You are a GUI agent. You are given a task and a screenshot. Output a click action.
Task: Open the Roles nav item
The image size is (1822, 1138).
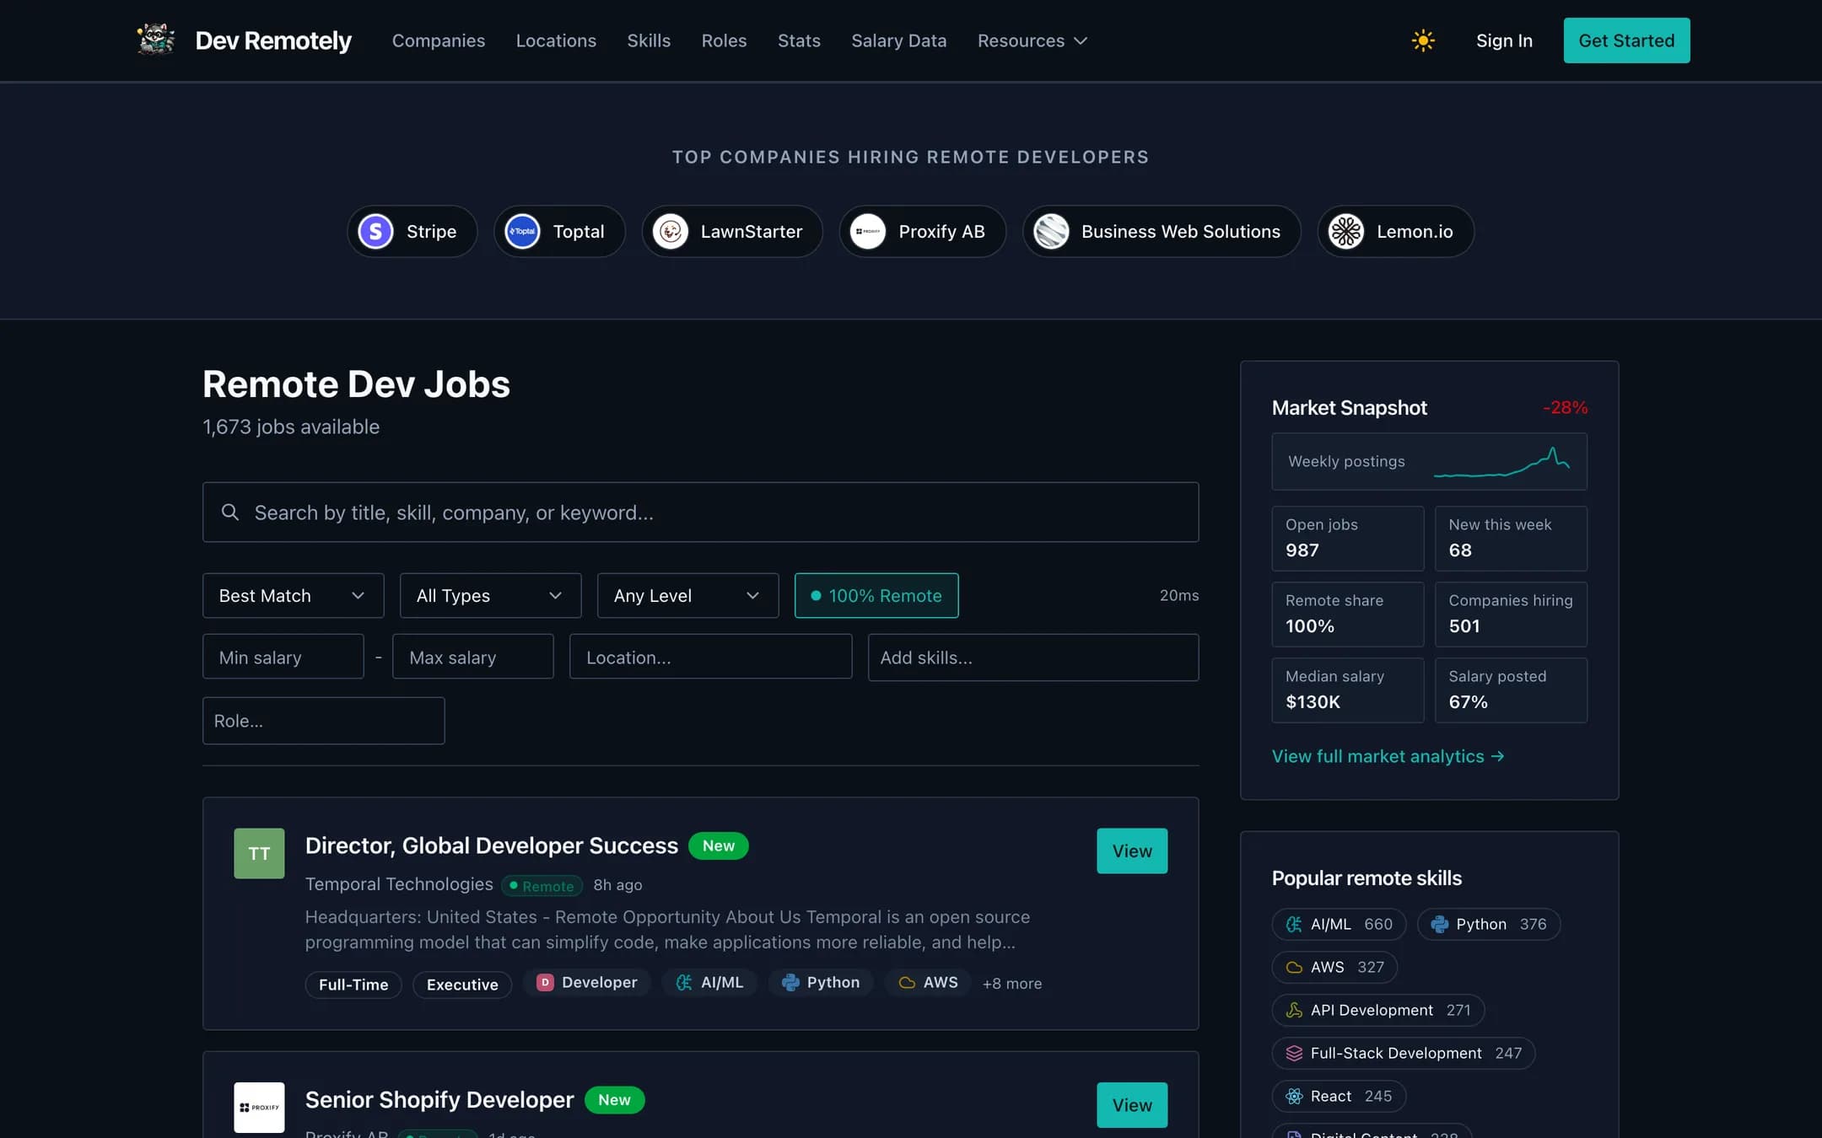[x=724, y=40]
